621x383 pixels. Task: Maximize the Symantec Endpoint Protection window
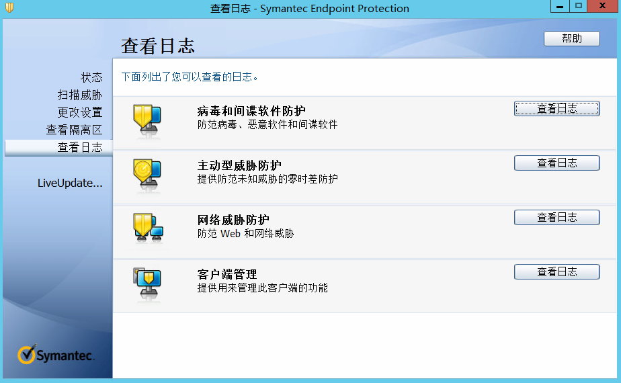(x=578, y=6)
